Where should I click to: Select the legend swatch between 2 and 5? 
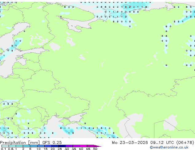pos(26,146)
